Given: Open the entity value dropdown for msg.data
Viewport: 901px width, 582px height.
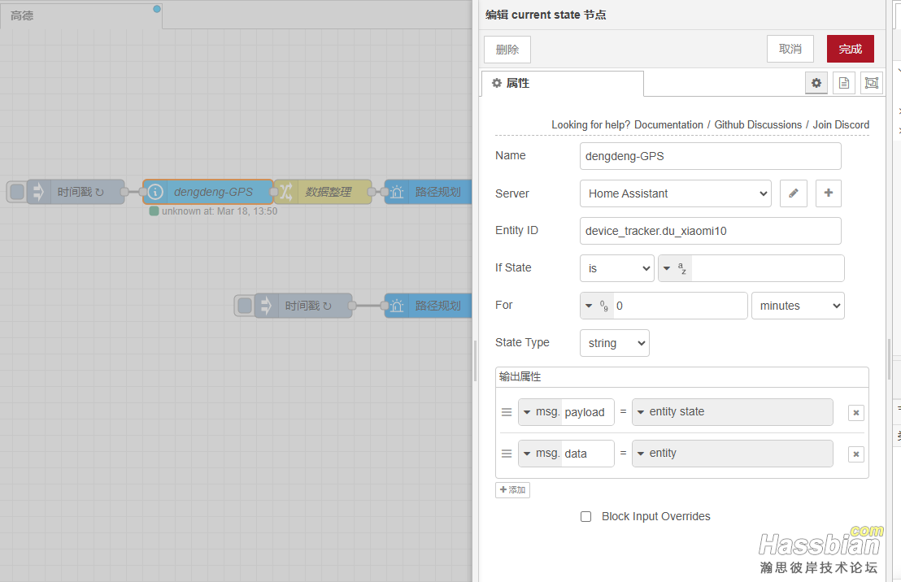Looking at the screenshot, I should click(732, 454).
